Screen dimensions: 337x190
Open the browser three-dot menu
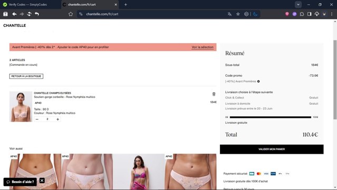(332, 14)
